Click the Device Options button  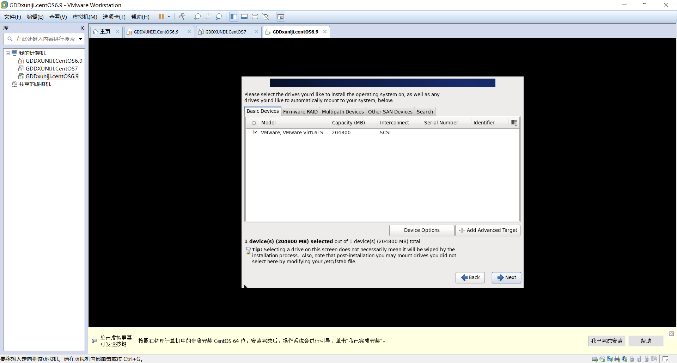point(422,230)
